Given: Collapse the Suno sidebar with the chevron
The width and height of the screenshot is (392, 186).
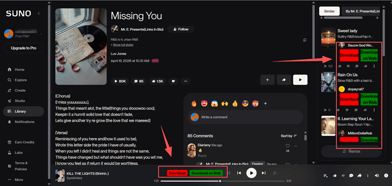Looking at the screenshot, I should point(39,14).
